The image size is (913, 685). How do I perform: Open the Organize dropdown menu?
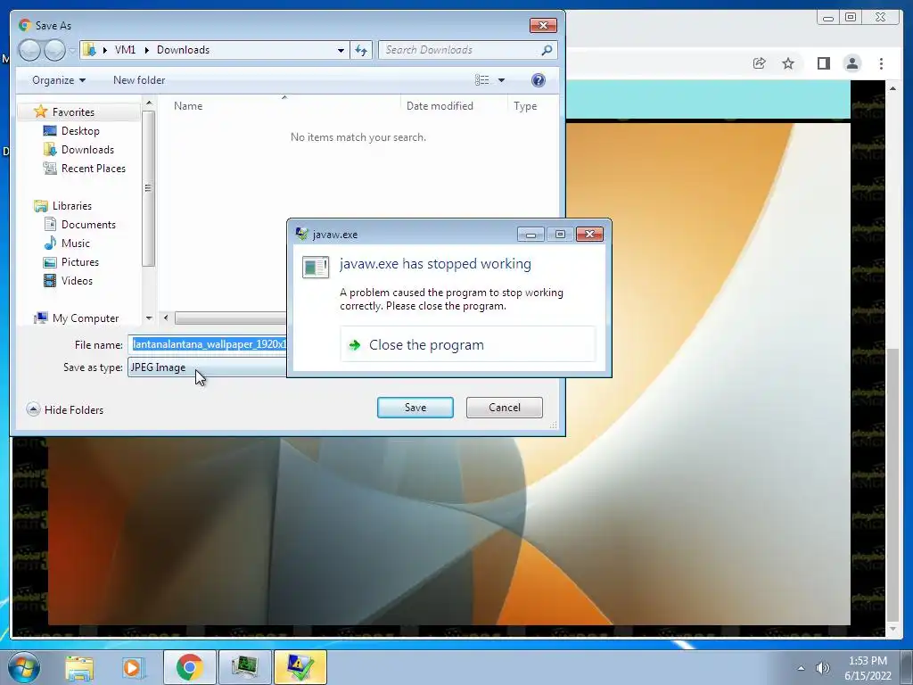point(59,80)
